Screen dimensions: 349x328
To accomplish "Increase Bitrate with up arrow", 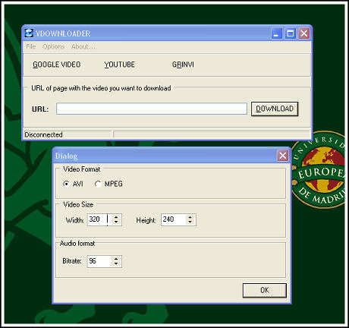I will click(x=116, y=259).
